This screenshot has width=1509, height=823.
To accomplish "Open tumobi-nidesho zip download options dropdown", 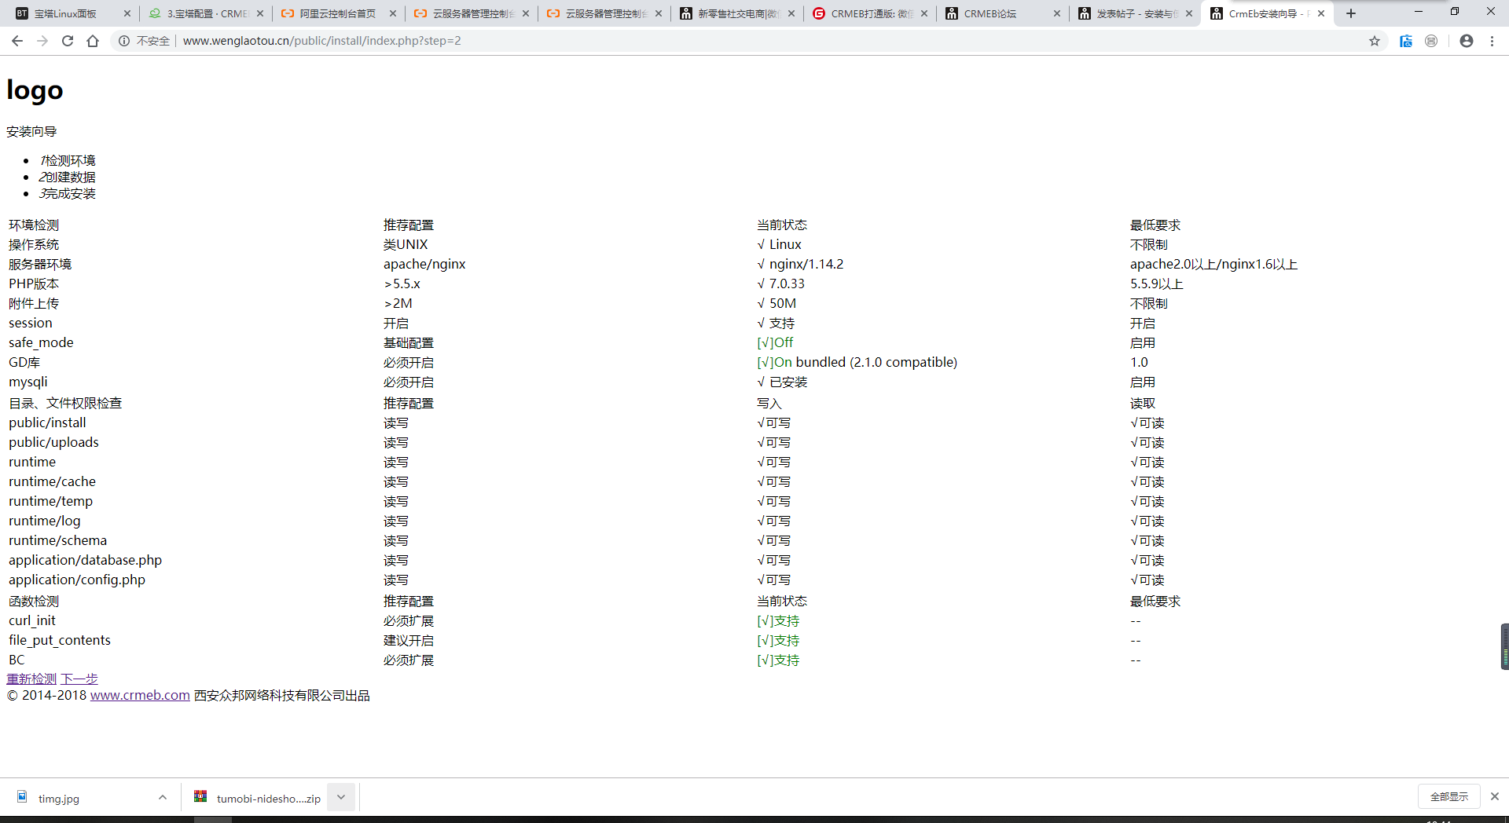I will (341, 797).
